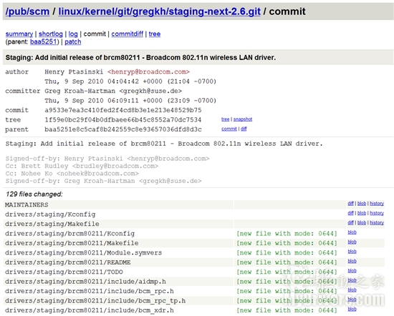
Task: Open blob for brcm80211/Kconfig
Action: click(352, 232)
